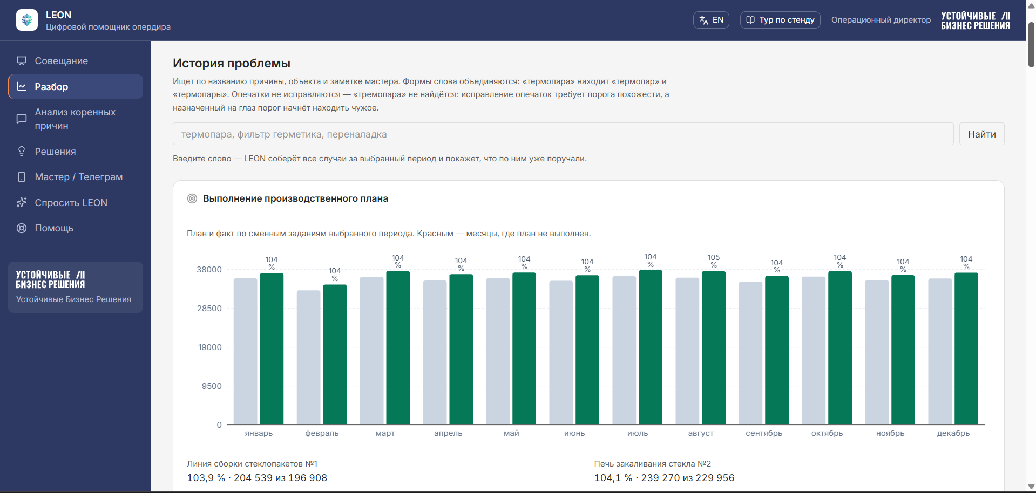
Task: Click the lifebuoy icon next to Помощь
Action: 22,228
